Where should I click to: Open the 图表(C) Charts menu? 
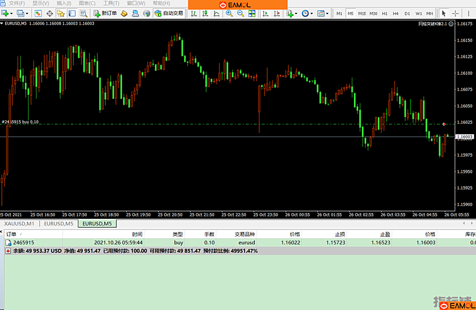click(x=87, y=3)
